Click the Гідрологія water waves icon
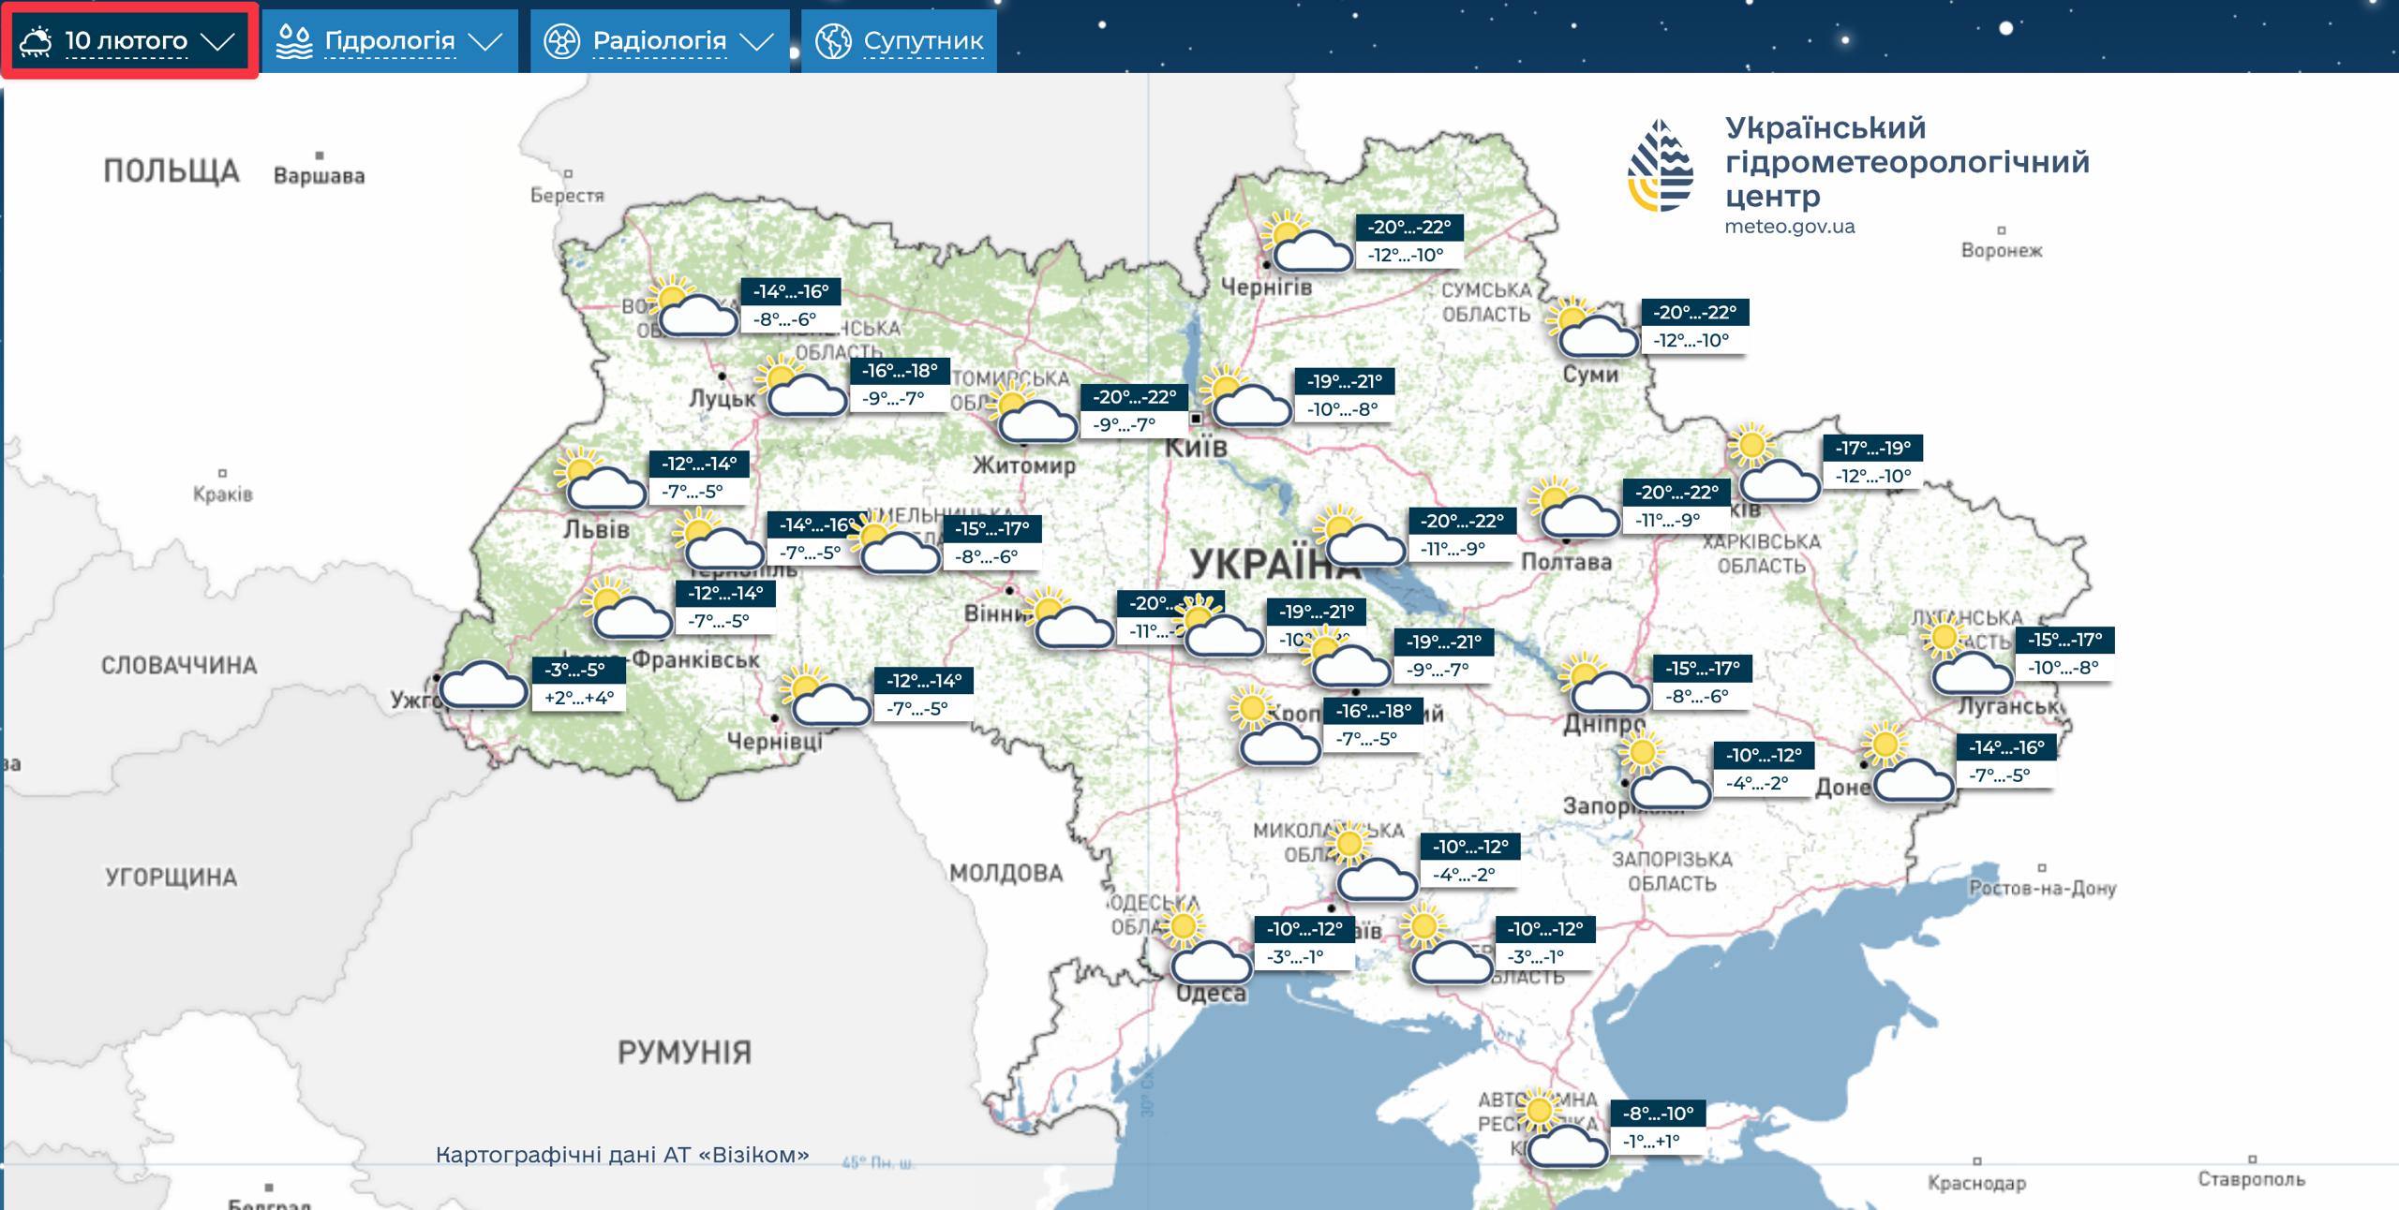 point(294,41)
